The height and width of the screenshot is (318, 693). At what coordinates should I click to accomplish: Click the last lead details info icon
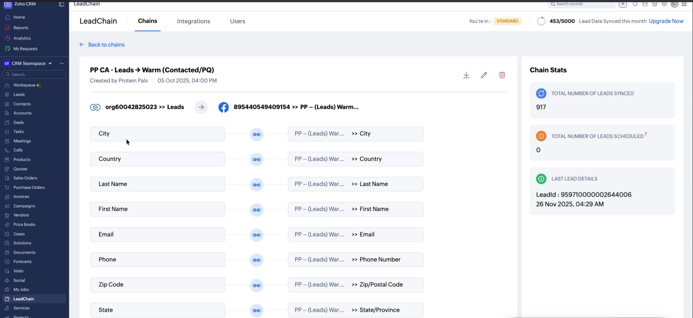point(541,179)
